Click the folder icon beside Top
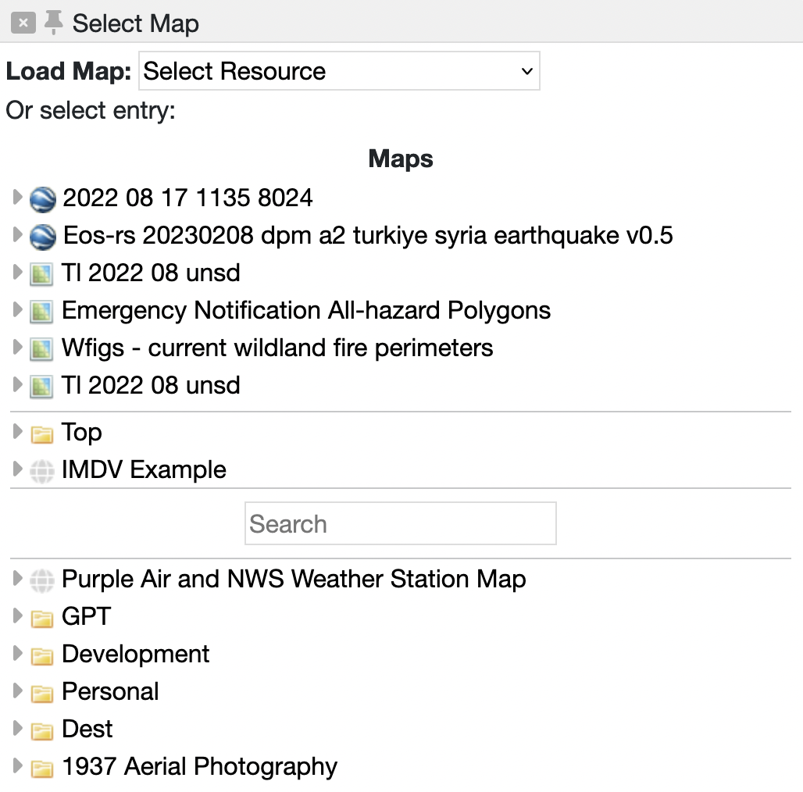 point(41,433)
